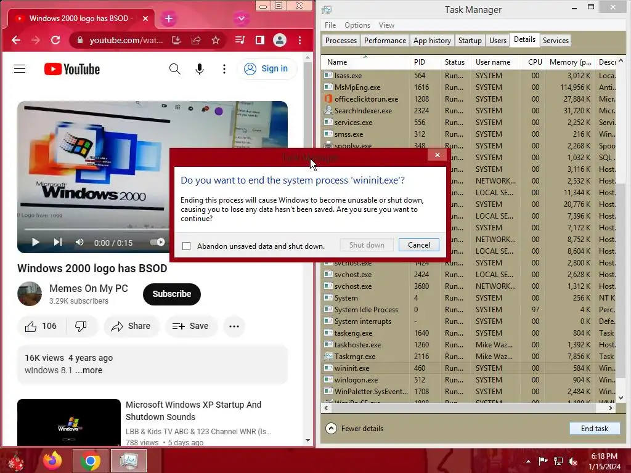Switch to the App history tab
The width and height of the screenshot is (631, 473).
pos(432,40)
